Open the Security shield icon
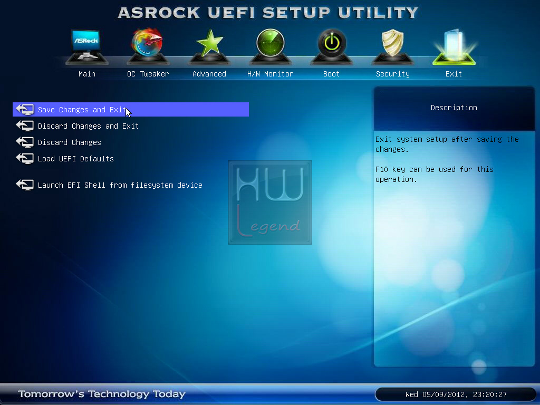Screen dimensions: 540x405 (x=392, y=47)
